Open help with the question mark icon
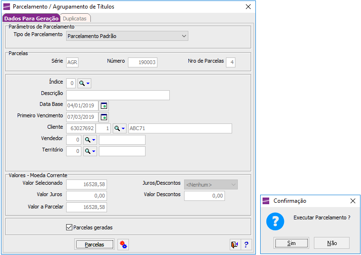This screenshot has width=361, height=255. click(246, 245)
